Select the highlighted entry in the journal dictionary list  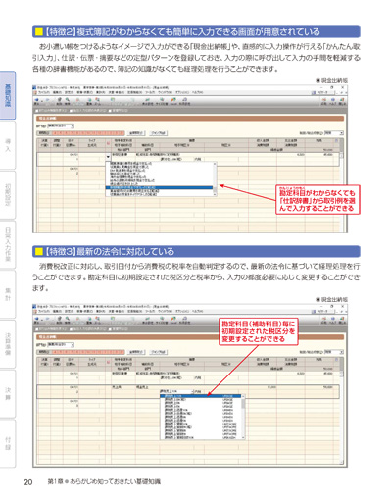(x=159, y=188)
